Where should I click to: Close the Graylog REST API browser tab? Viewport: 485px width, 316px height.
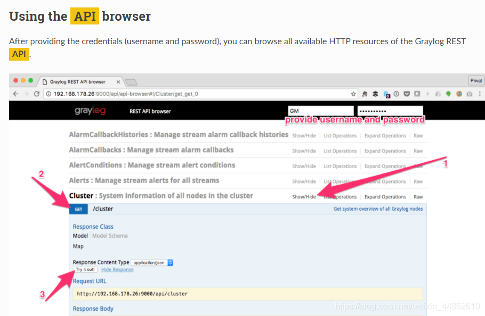click(x=118, y=82)
